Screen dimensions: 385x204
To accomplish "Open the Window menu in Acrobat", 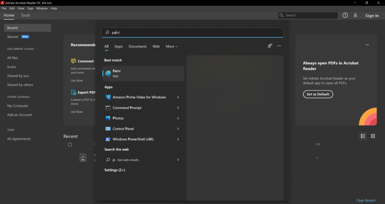I will (x=42, y=8).
